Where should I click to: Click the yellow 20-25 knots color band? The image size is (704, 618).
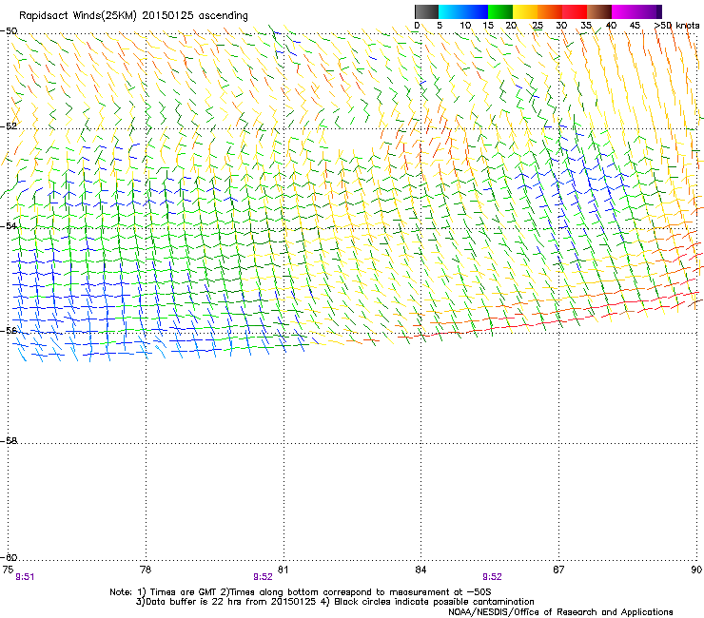(x=525, y=11)
